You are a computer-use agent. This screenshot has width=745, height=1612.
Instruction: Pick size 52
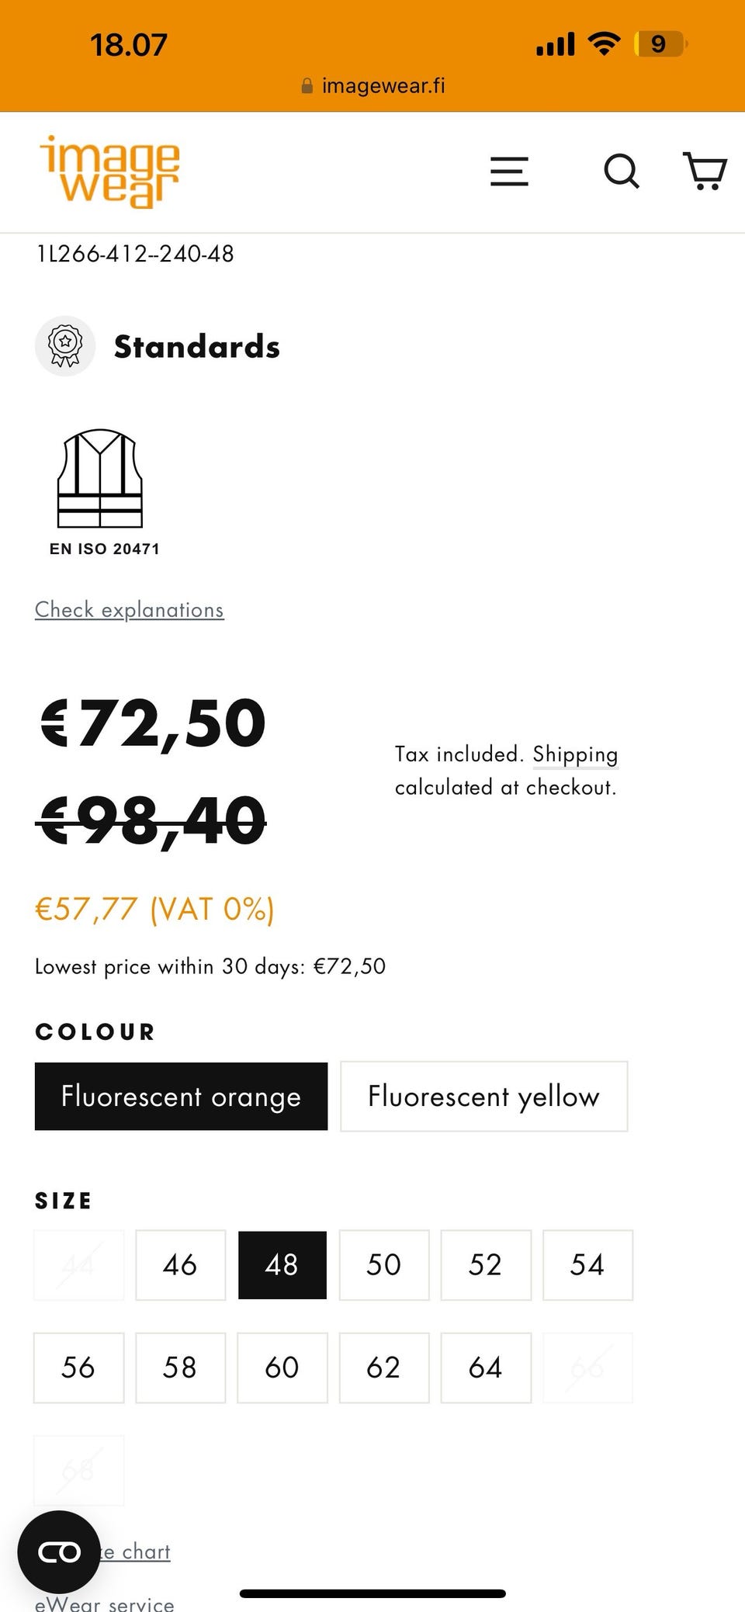click(486, 1264)
